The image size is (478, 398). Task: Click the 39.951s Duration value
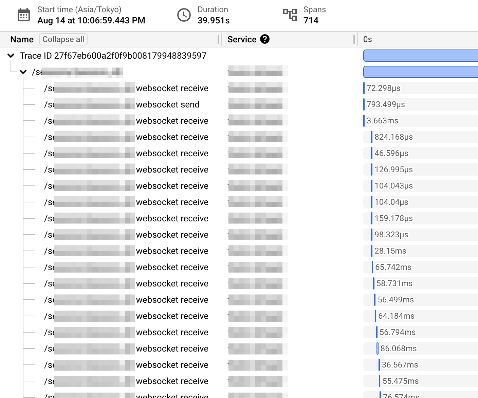coord(214,20)
